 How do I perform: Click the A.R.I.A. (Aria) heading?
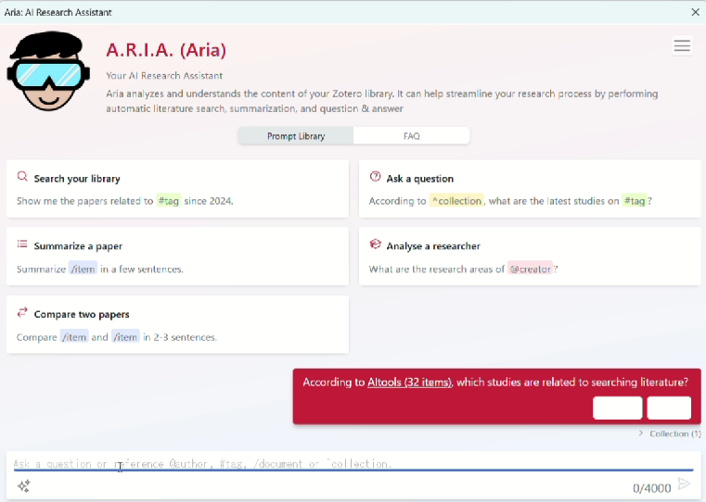click(x=166, y=50)
